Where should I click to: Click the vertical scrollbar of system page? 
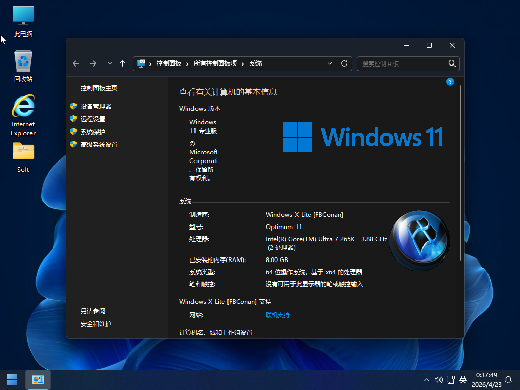click(x=460, y=173)
